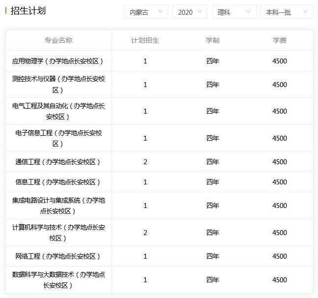Screen dimensions: 318x298
Task: Click the 专业名称 column header
Action: tap(58, 40)
